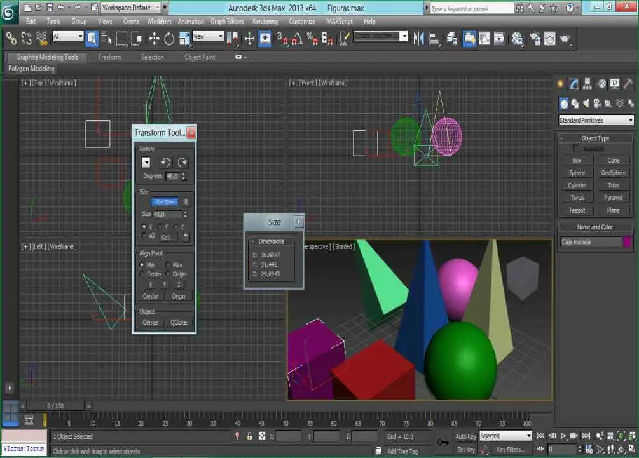Open the Edit menu
Viewport: 639px width, 458px height.
pos(31,22)
